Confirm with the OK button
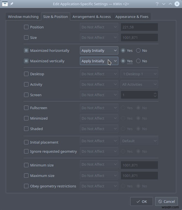The height and width of the screenshot is (210, 182). [141, 201]
